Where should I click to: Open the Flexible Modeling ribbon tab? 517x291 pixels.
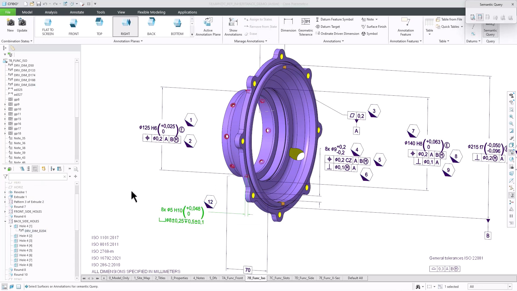(x=151, y=12)
